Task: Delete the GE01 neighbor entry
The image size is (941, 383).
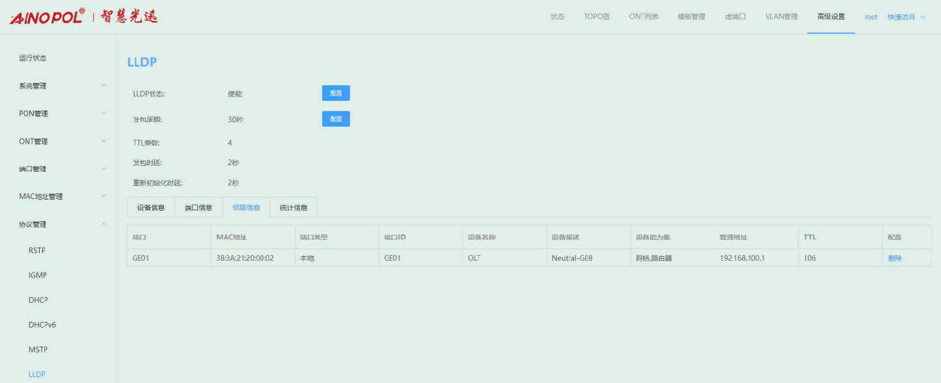Action: (x=895, y=258)
